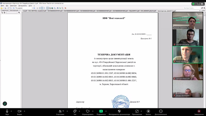
Task: Select Pavlo Domkiv video thumbnail
Action: pos(188,55)
